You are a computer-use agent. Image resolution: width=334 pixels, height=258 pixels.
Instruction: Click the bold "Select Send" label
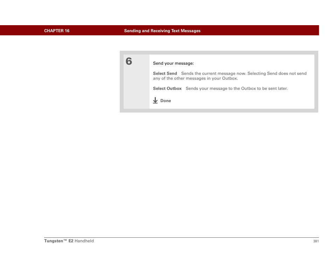pyautogui.click(x=165, y=73)
